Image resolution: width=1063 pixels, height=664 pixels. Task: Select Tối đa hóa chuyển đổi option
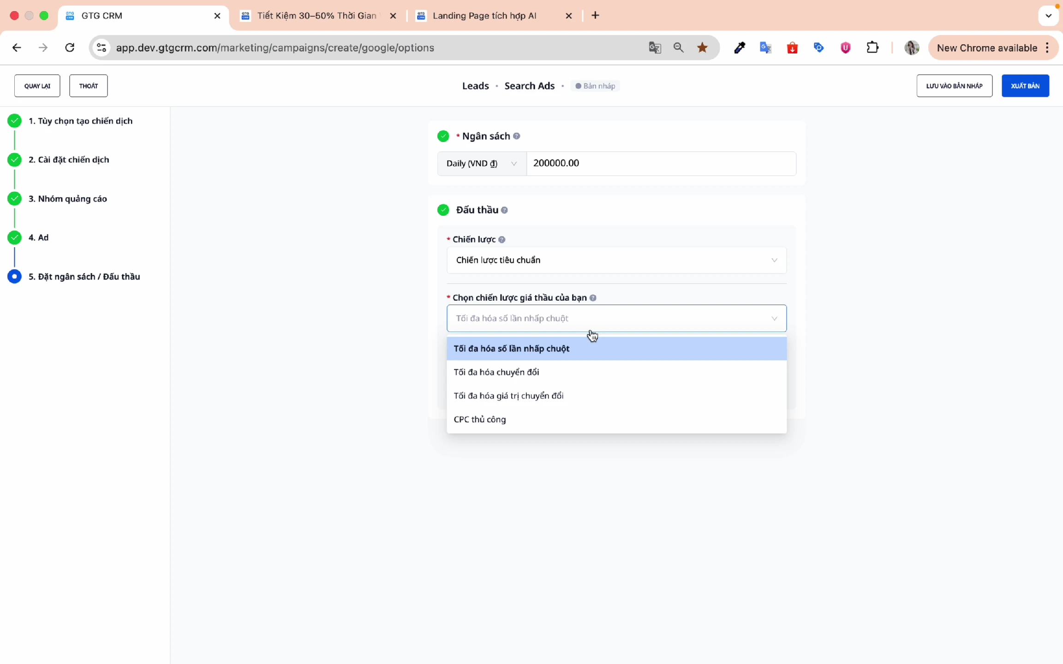[496, 372]
